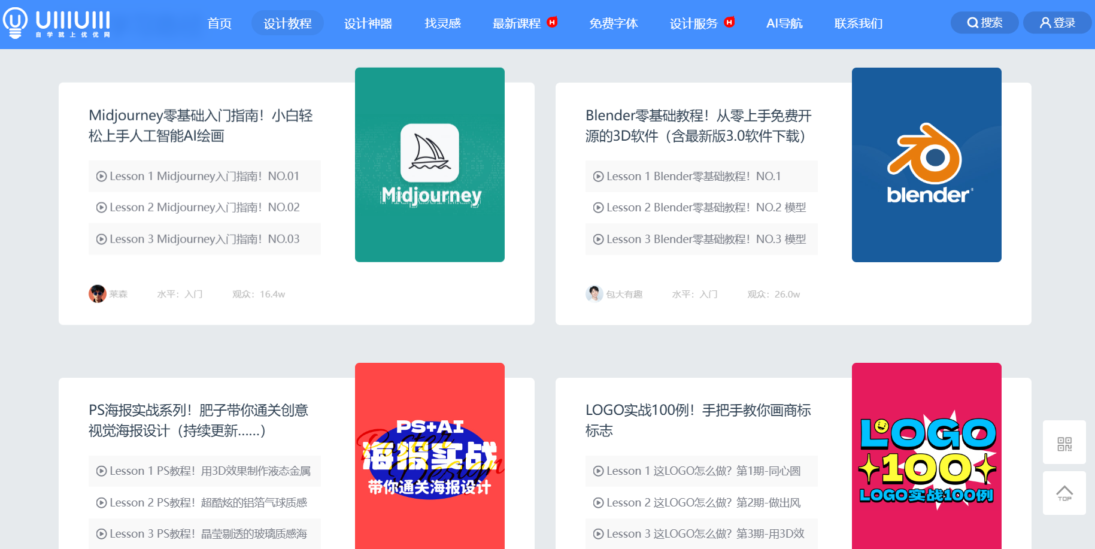Viewport: 1095px width, 549px height.
Task: Click the play icon for Blender NO.2 lesson
Action: tap(599, 208)
